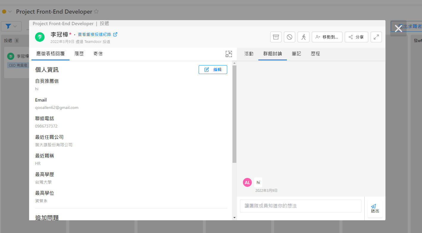Click the paper plane 送出 send icon
Screen dimensions: 422x233
pyautogui.click(x=375, y=208)
